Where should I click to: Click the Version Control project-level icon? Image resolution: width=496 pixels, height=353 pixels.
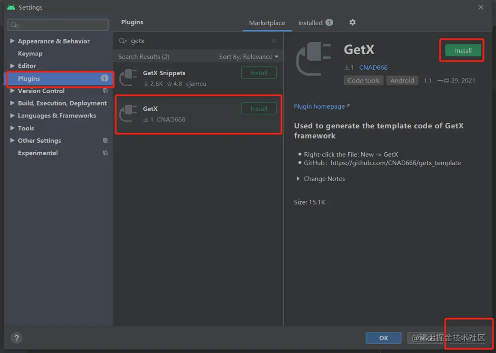click(105, 91)
